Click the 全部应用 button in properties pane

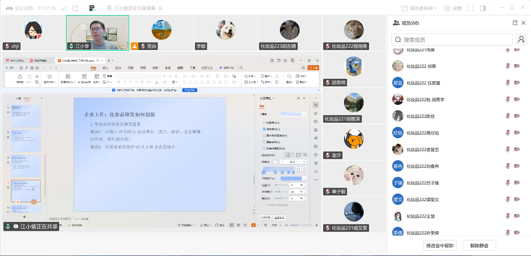265,218
